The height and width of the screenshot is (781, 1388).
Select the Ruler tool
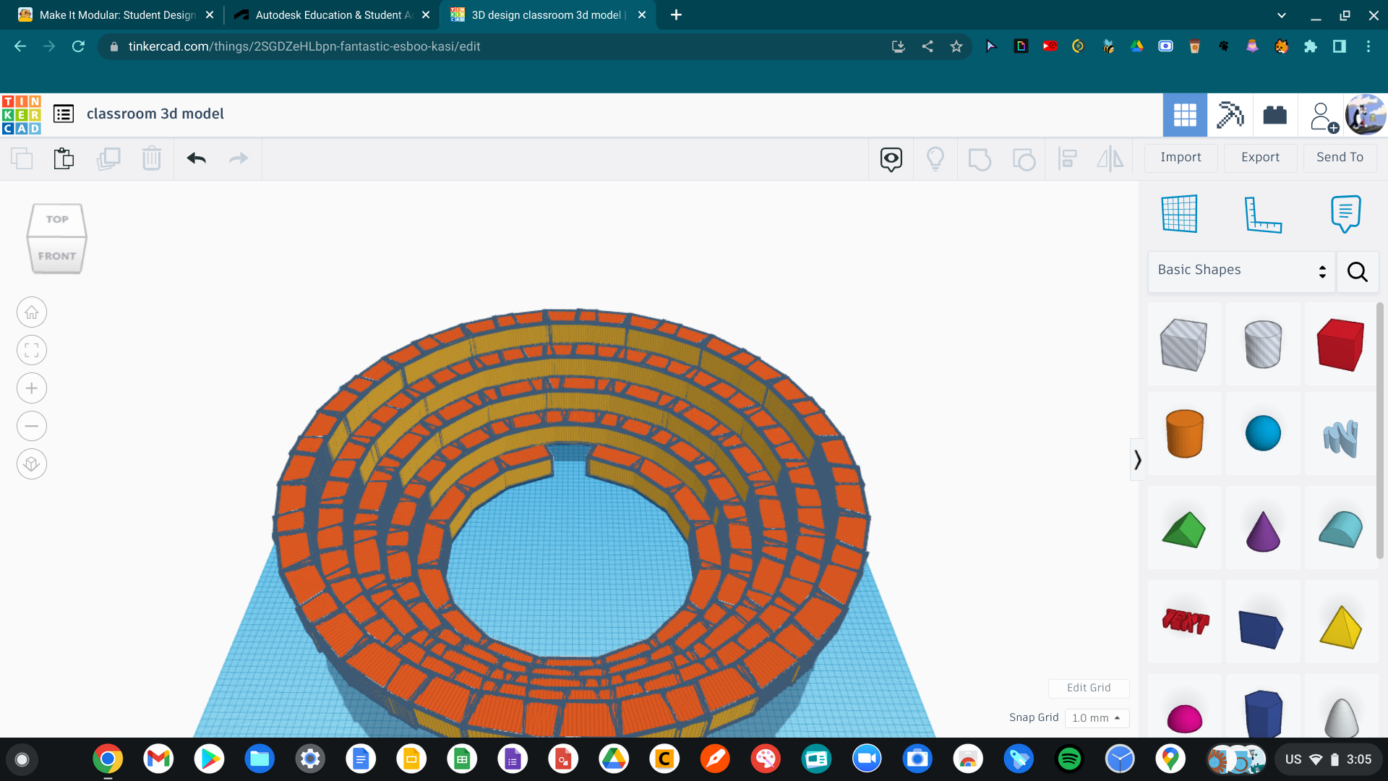[x=1263, y=214]
